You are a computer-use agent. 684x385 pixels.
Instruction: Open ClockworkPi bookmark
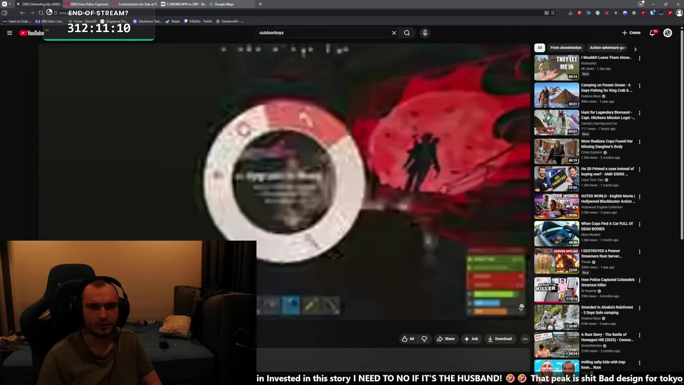(230, 21)
